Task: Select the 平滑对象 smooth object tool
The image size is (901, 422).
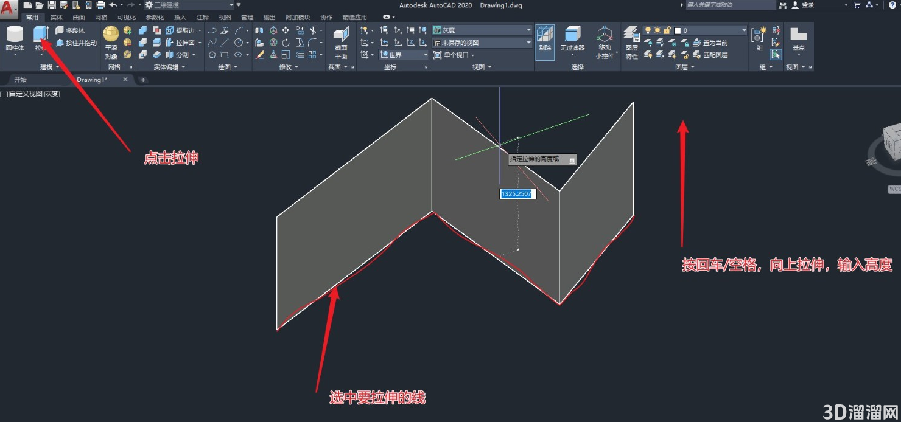Action: [111, 42]
